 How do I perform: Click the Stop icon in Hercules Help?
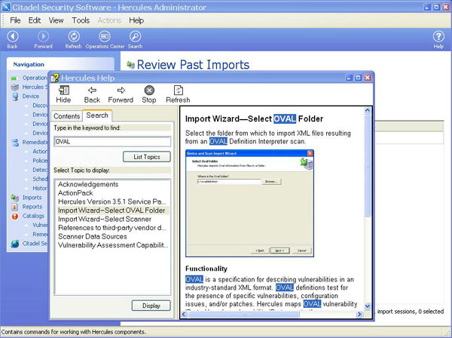coord(149,94)
